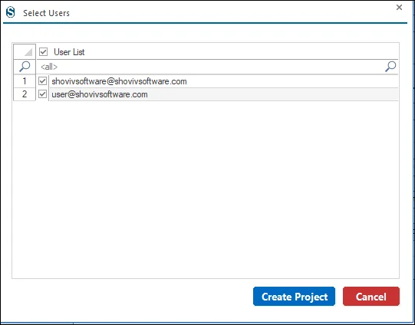Click empty area of the user list
The height and width of the screenshot is (325, 415).
(x=206, y=189)
